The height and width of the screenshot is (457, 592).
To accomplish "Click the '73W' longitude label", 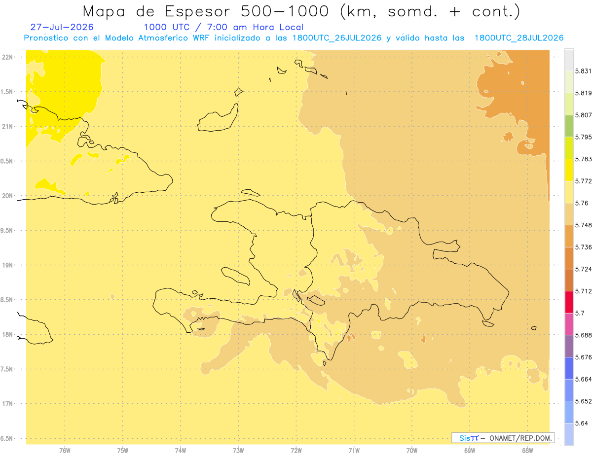I will coord(238,451).
